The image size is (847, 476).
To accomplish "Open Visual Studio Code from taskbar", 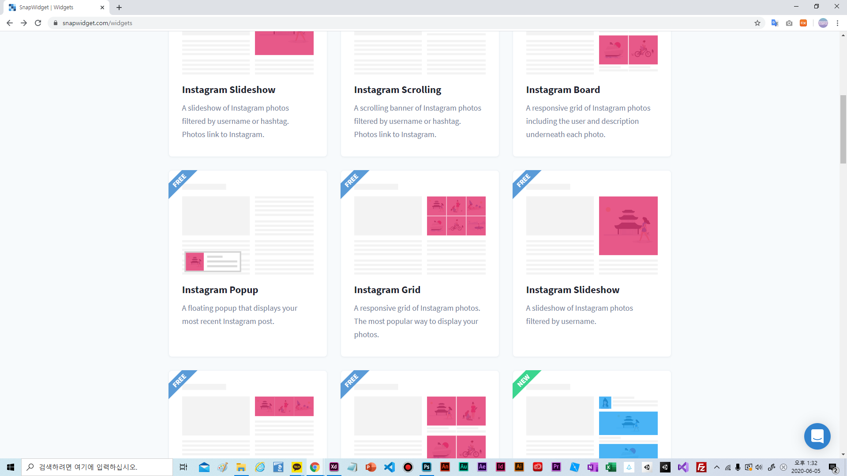I will point(389,467).
